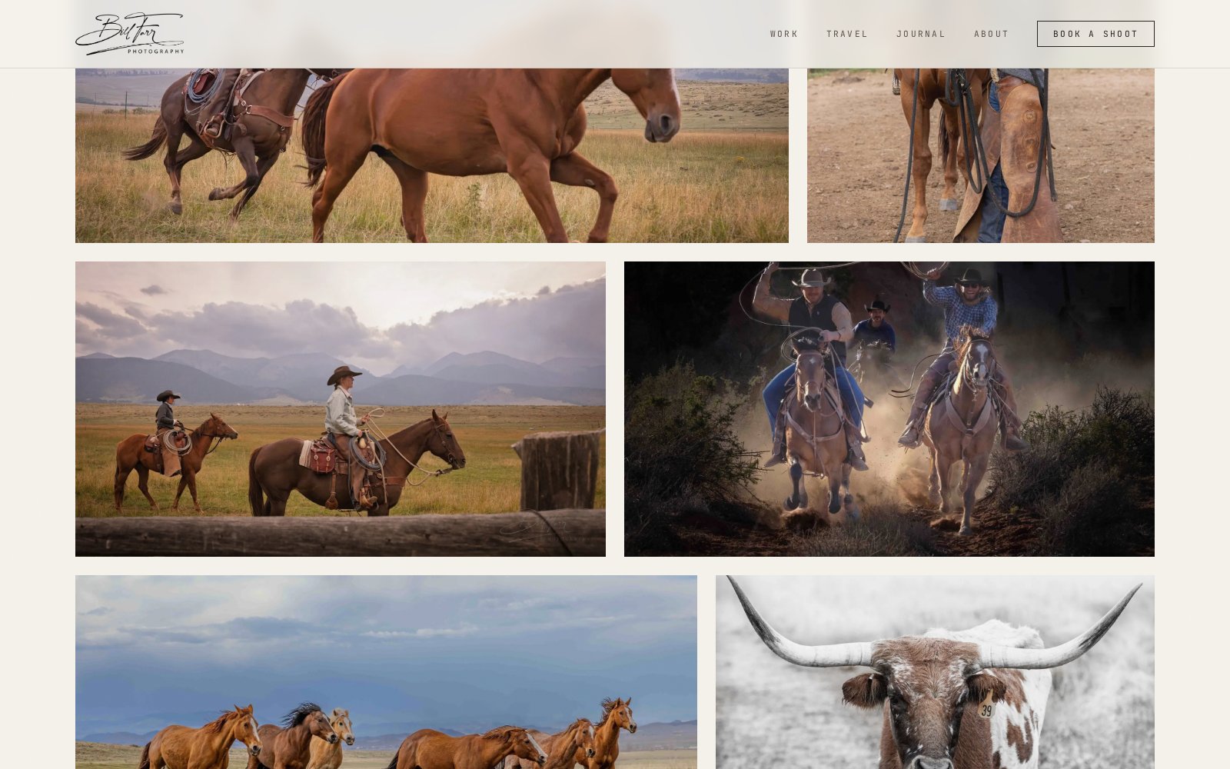Visit the About page
Screen dimensions: 1230x769
(x=992, y=34)
